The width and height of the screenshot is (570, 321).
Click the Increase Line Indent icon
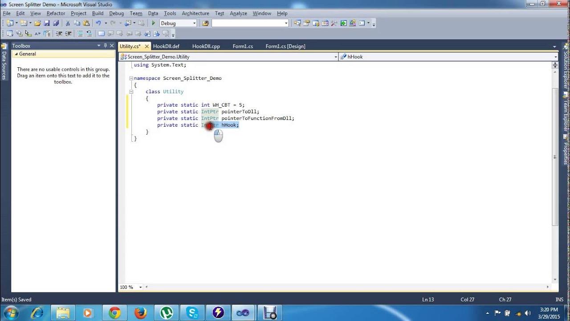pos(68,33)
